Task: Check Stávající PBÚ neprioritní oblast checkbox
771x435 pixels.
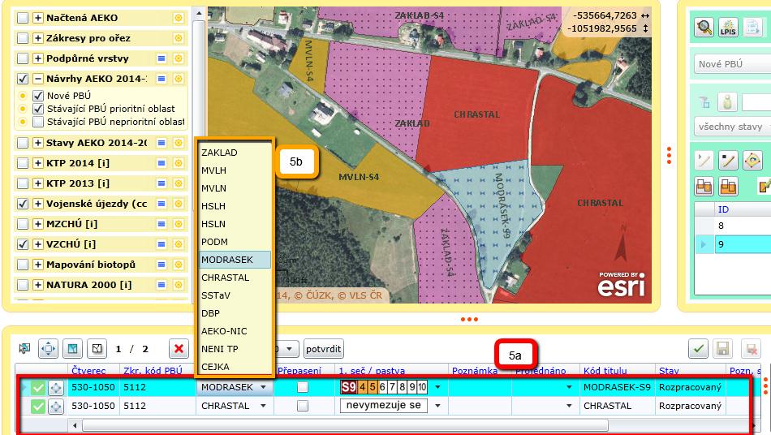Action: [x=38, y=122]
